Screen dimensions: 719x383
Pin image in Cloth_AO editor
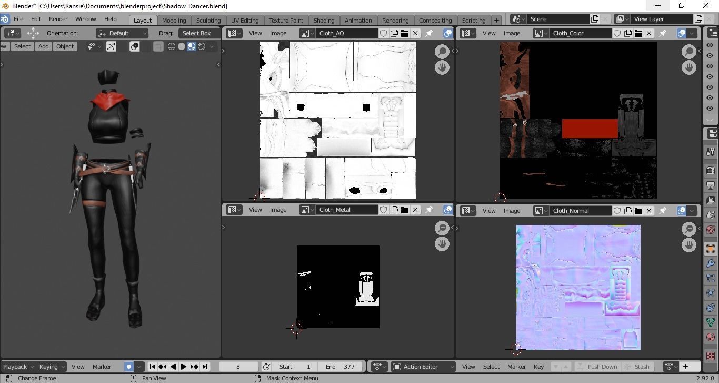coord(429,33)
